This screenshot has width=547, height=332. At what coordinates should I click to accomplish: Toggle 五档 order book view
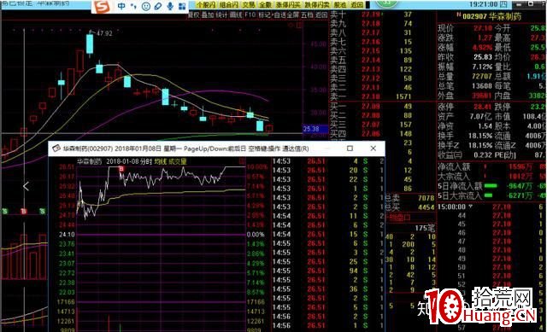click(307, 15)
